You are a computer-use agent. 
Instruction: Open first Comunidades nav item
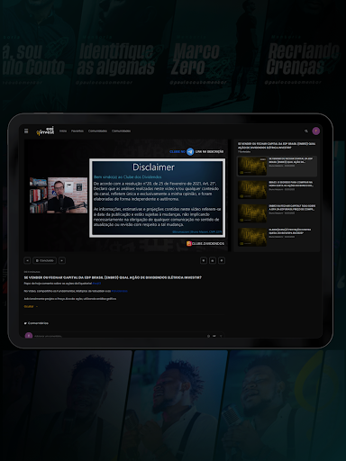(x=97, y=131)
